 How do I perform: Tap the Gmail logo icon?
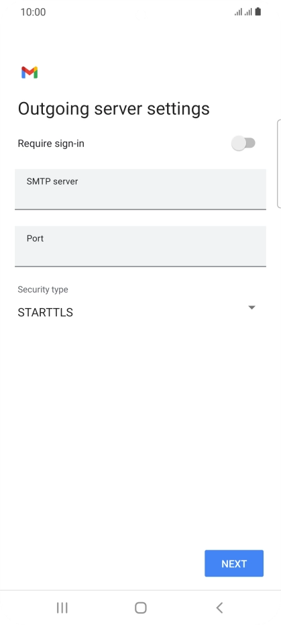coord(30,73)
